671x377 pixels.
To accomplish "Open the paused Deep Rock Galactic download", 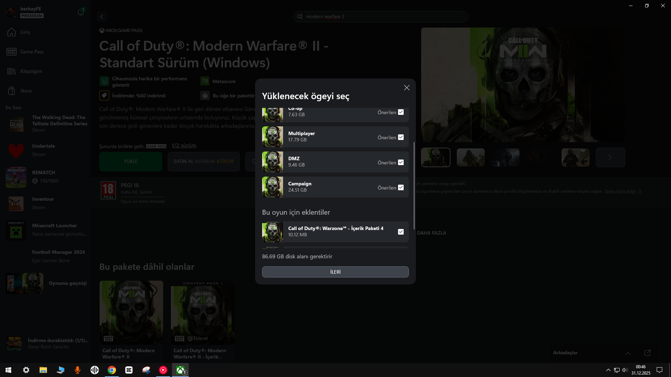I will [46, 343].
